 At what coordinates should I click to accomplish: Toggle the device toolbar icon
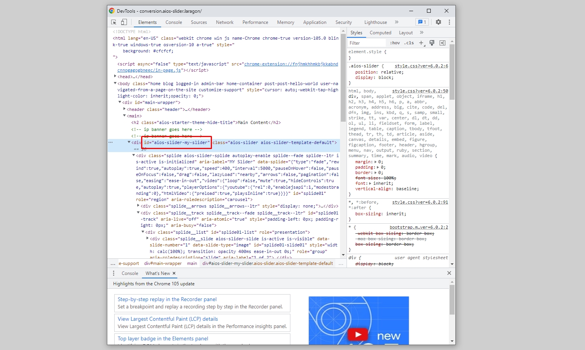tap(124, 22)
